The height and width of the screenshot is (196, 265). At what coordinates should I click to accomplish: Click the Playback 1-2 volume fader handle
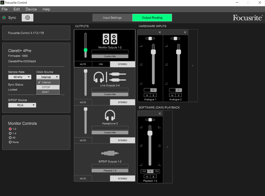(x=150, y=133)
